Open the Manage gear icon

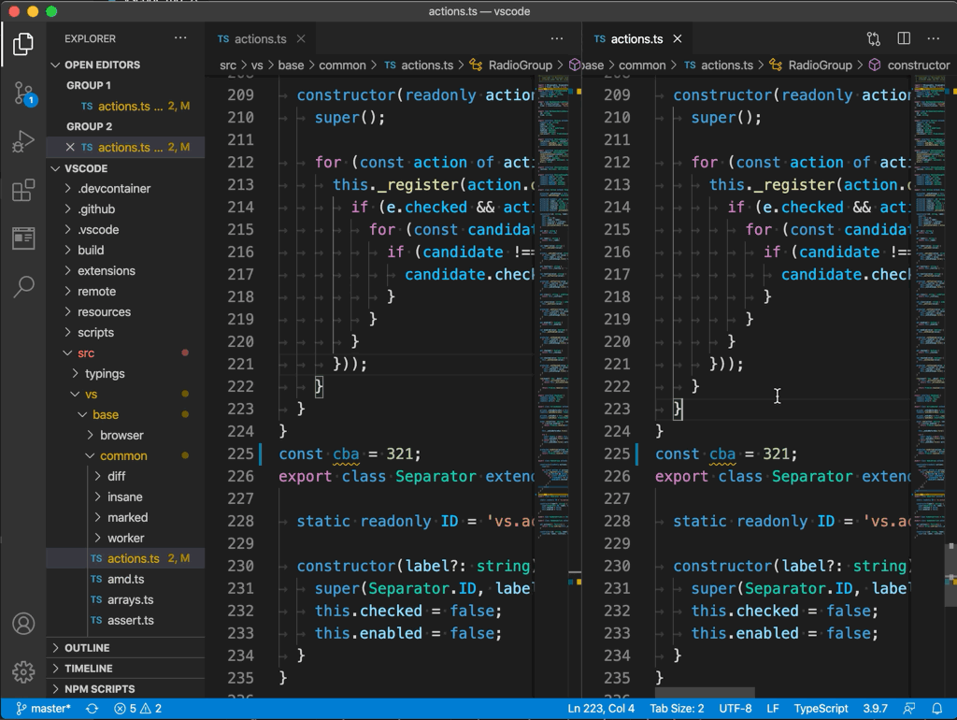coord(23,670)
